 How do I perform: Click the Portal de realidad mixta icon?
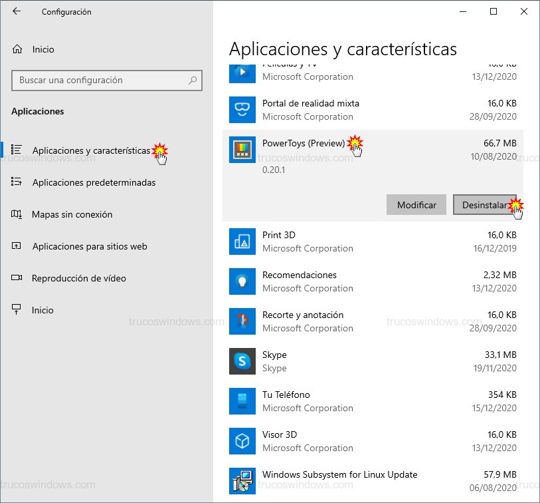point(242,110)
